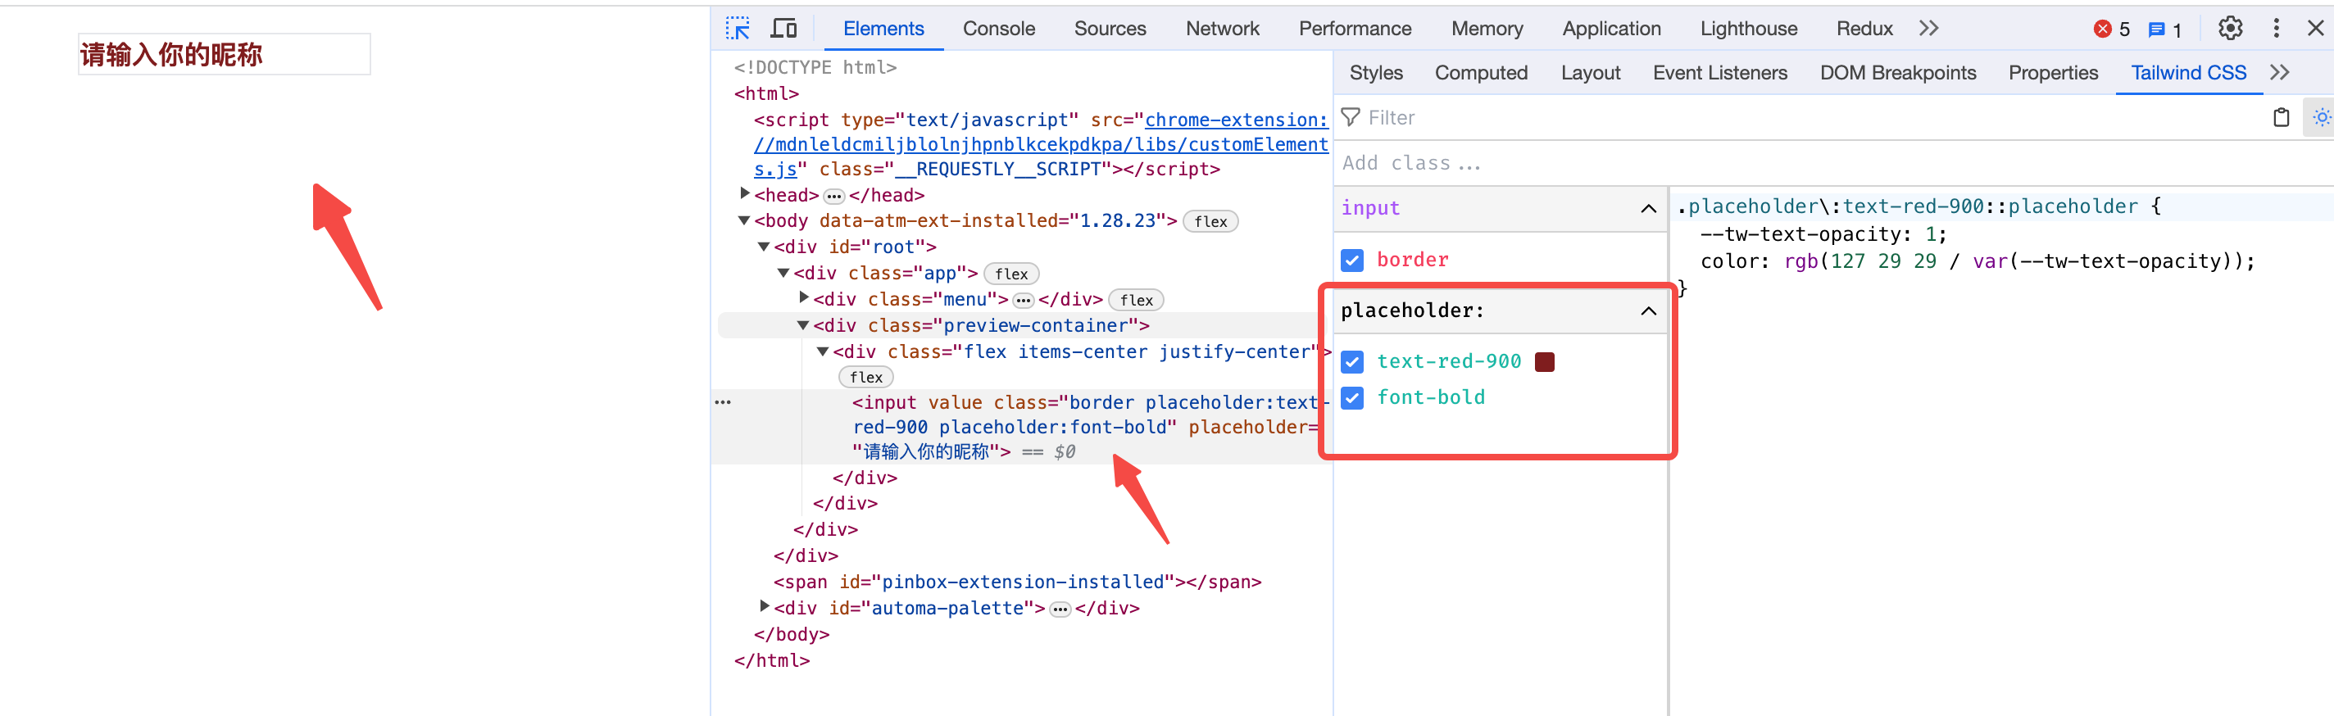Expand the div class="menu" node
The width and height of the screenshot is (2334, 716).
804,297
